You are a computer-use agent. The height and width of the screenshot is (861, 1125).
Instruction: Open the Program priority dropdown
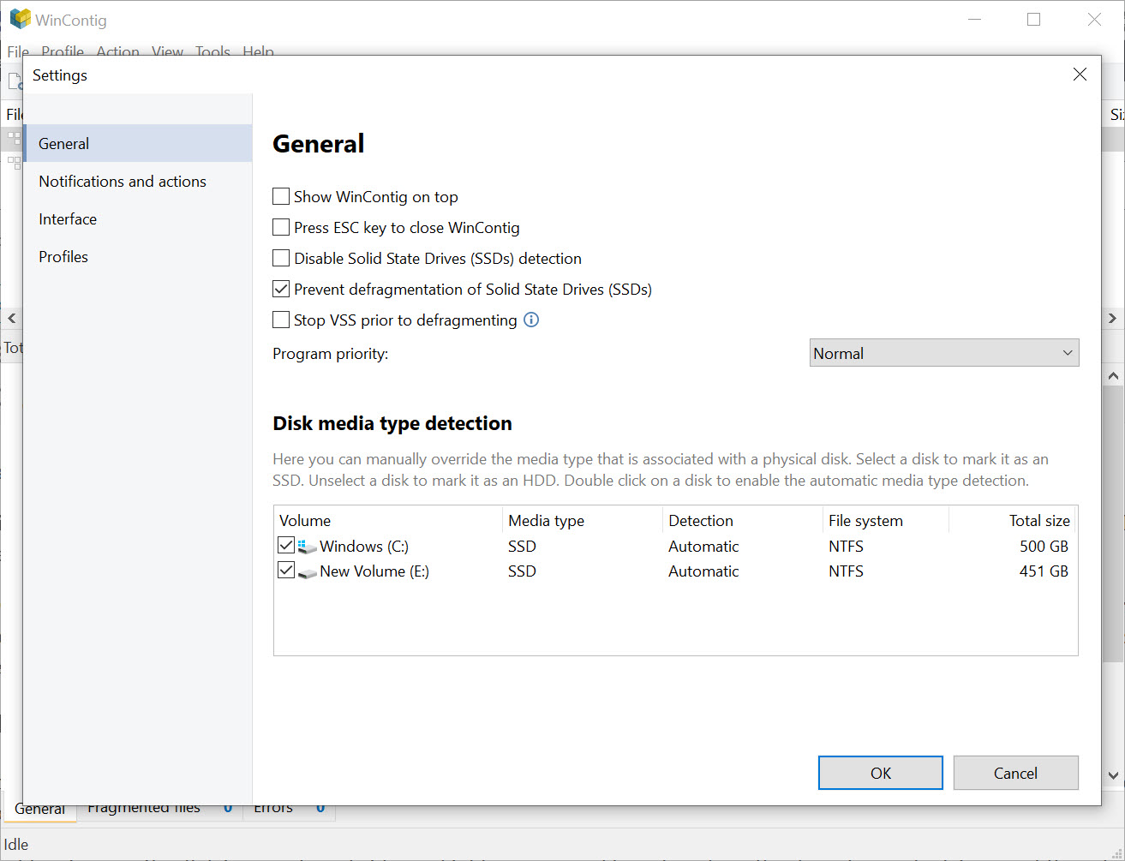pos(943,352)
